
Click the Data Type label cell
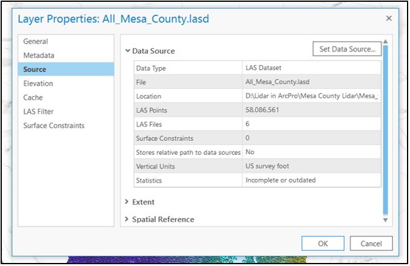188,68
